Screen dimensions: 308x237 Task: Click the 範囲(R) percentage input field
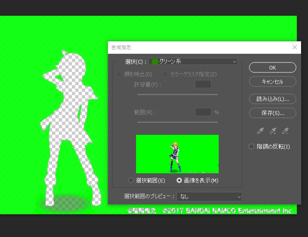point(203,112)
